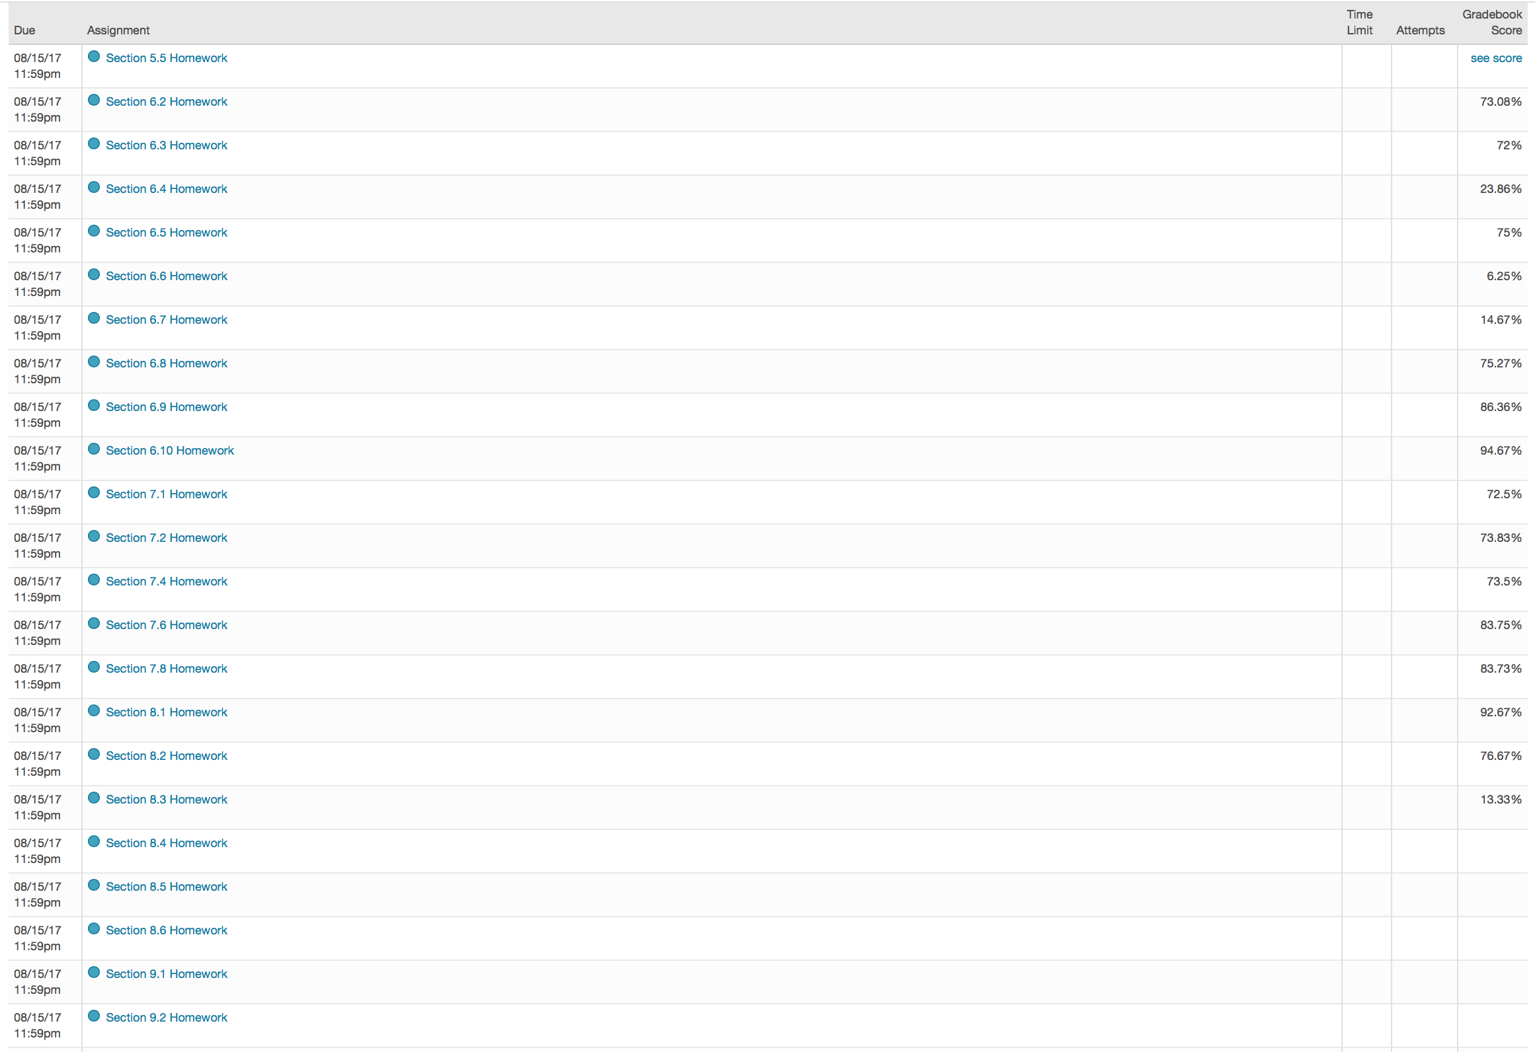Viewport: 1535px width, 1052px height.
Task: Open Section 6.6 Homework link
Action: tap(167, 276)
